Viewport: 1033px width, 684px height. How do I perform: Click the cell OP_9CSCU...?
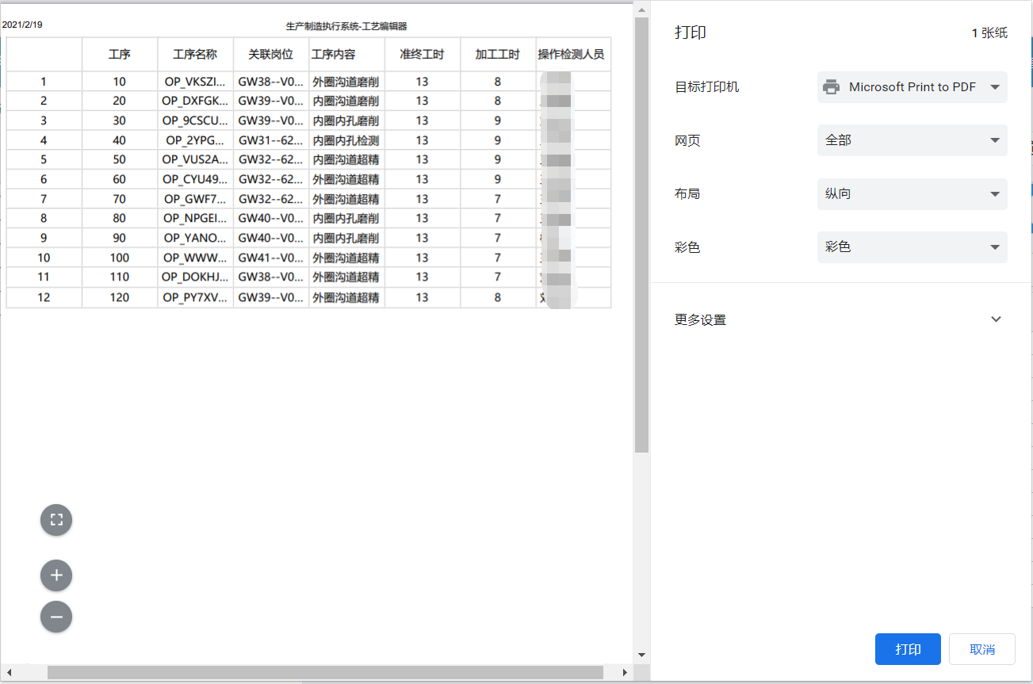195,120
